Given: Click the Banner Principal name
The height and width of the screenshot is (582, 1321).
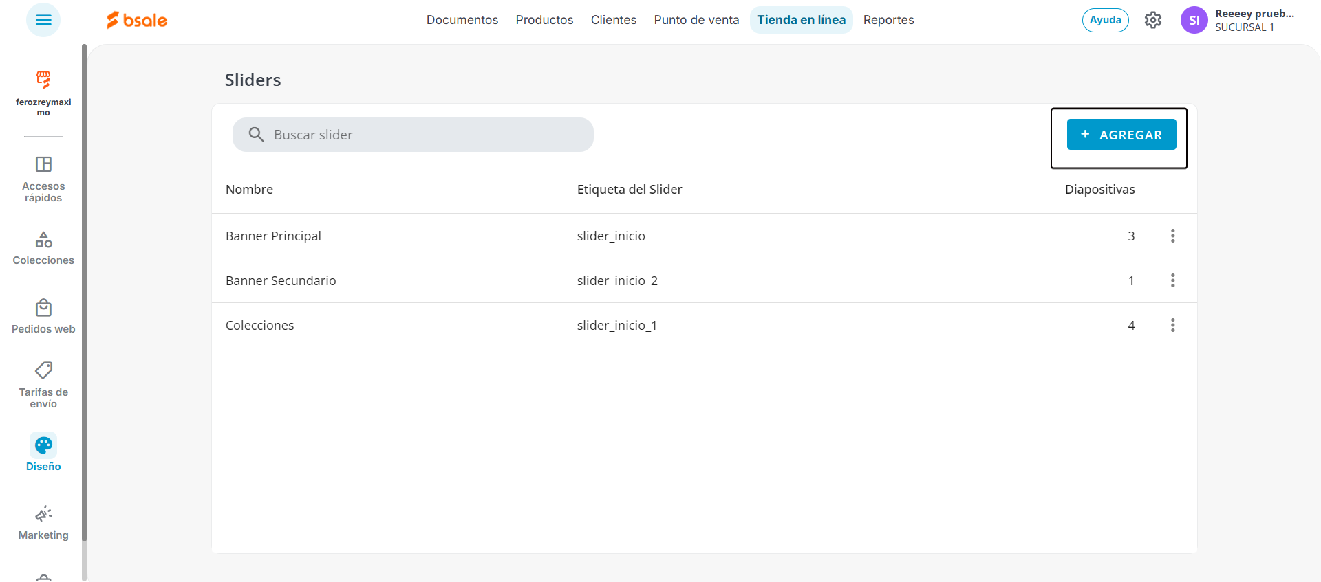Looking at the screenshot, I should (273, 236).
